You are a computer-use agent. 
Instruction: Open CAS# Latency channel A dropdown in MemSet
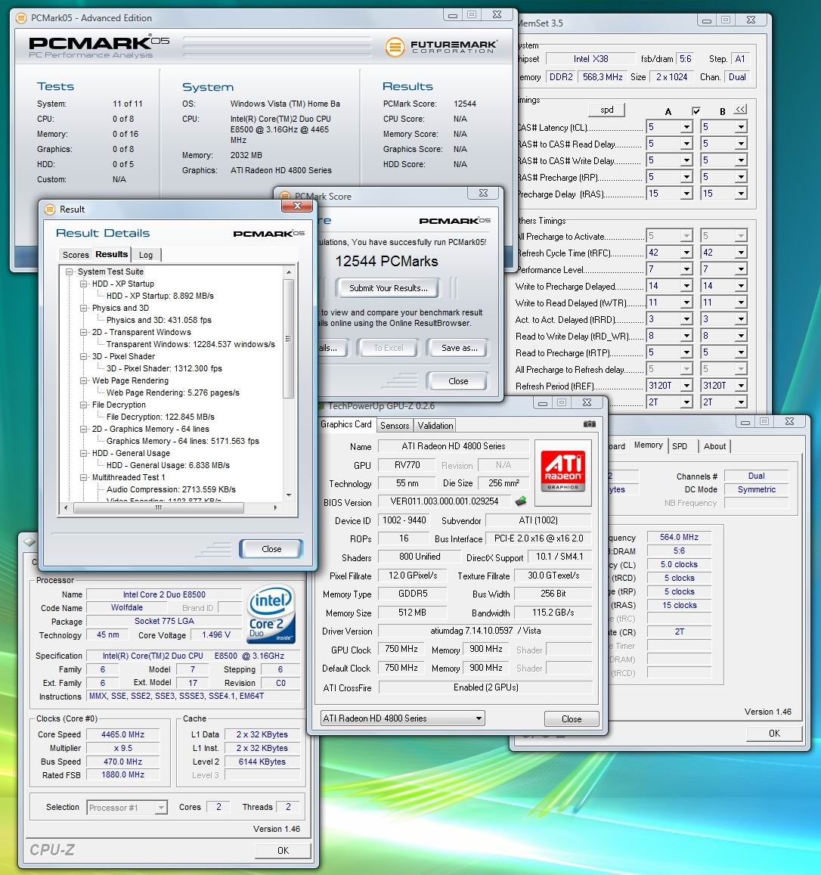pyautogui.click(x=686, y=127)
